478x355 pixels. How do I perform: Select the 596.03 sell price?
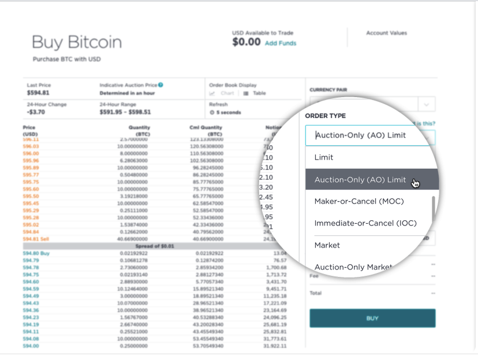(31, 146)
